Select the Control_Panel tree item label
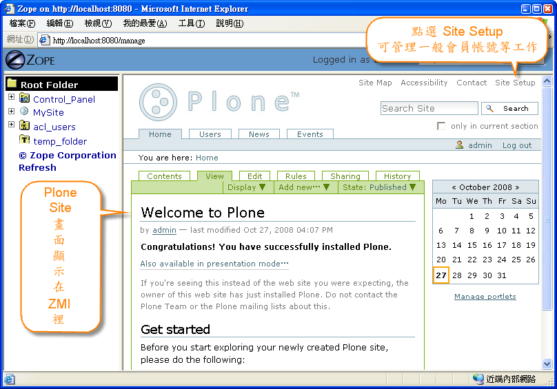557x389 pixels. coord(64,99)
